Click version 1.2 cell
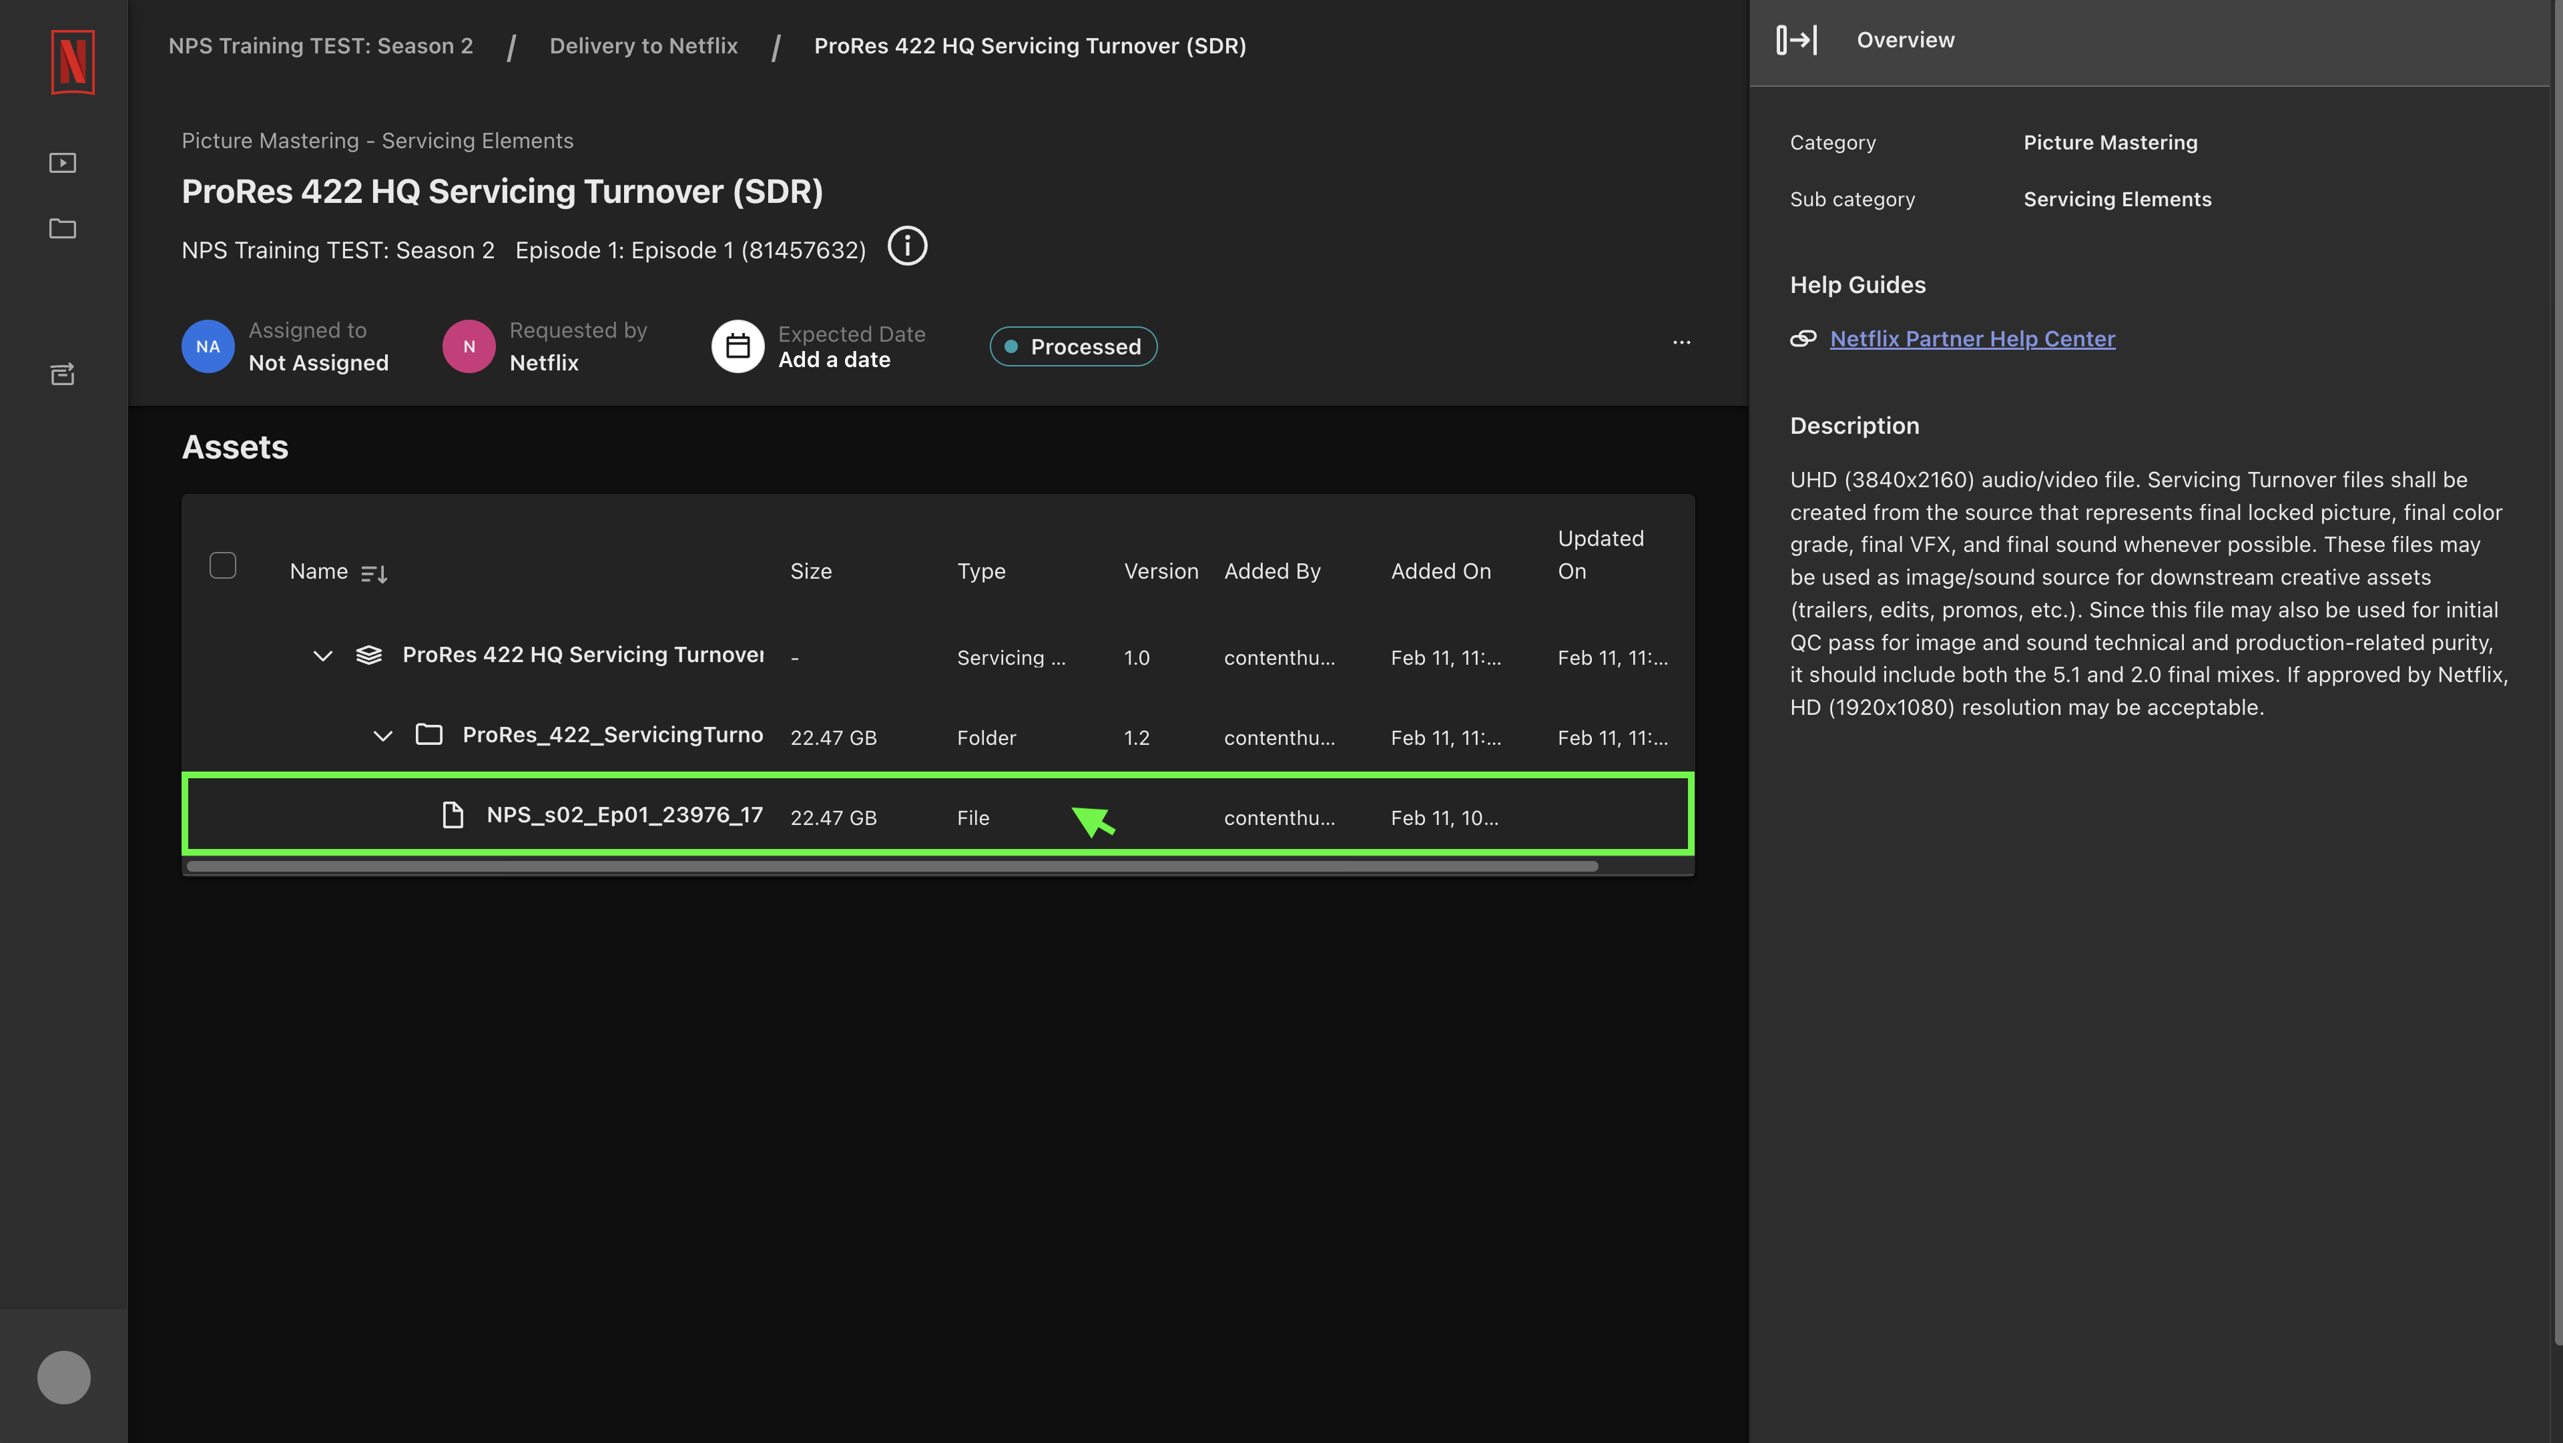Image resolution: width=2563 pixels, height=1443 pixels. (1136, 738)
